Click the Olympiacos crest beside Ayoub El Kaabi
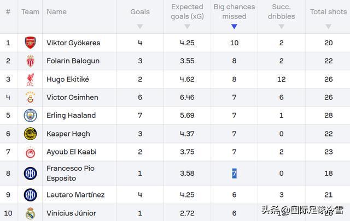Image resolution: width=350 pixels, height=221 pixels. click(30, 152)
